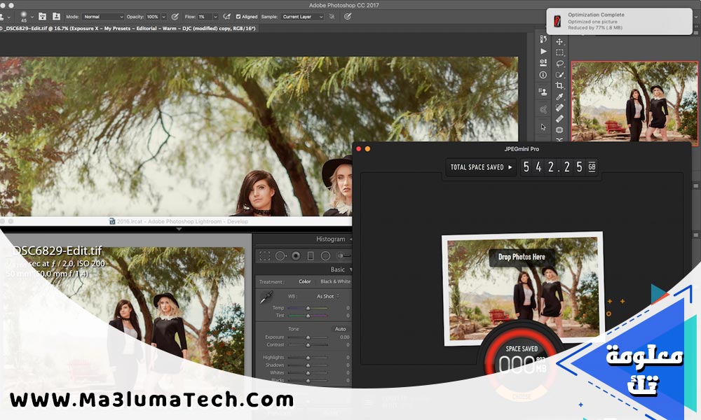Set Treatment to Color
Viewport: 701px width, 420px height.
[x=304, y=281]
